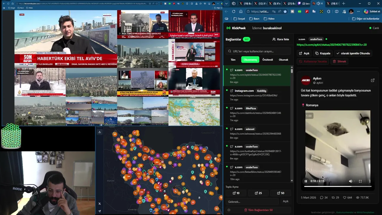Mute the active tab's audio icon

318,4
